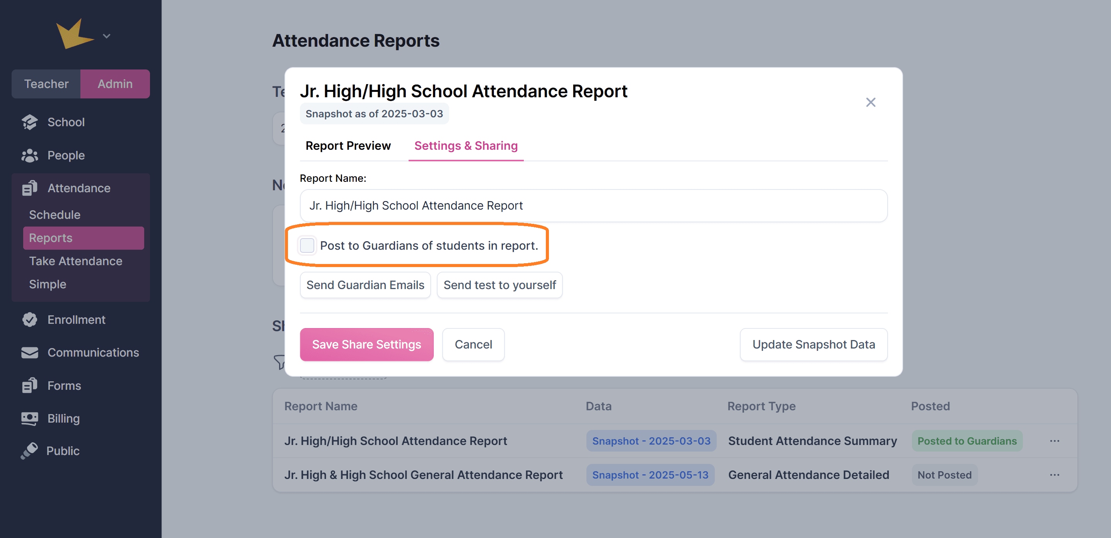This screenshot has height=538, width=1111.
Task: Open options menu for General Attendance Report row
Action: pyautogui.click(x=1055, y=475)
